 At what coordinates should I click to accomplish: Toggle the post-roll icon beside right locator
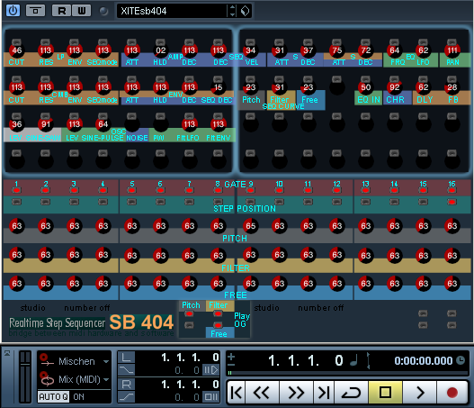pyautogui.click(x=210, y=396)
